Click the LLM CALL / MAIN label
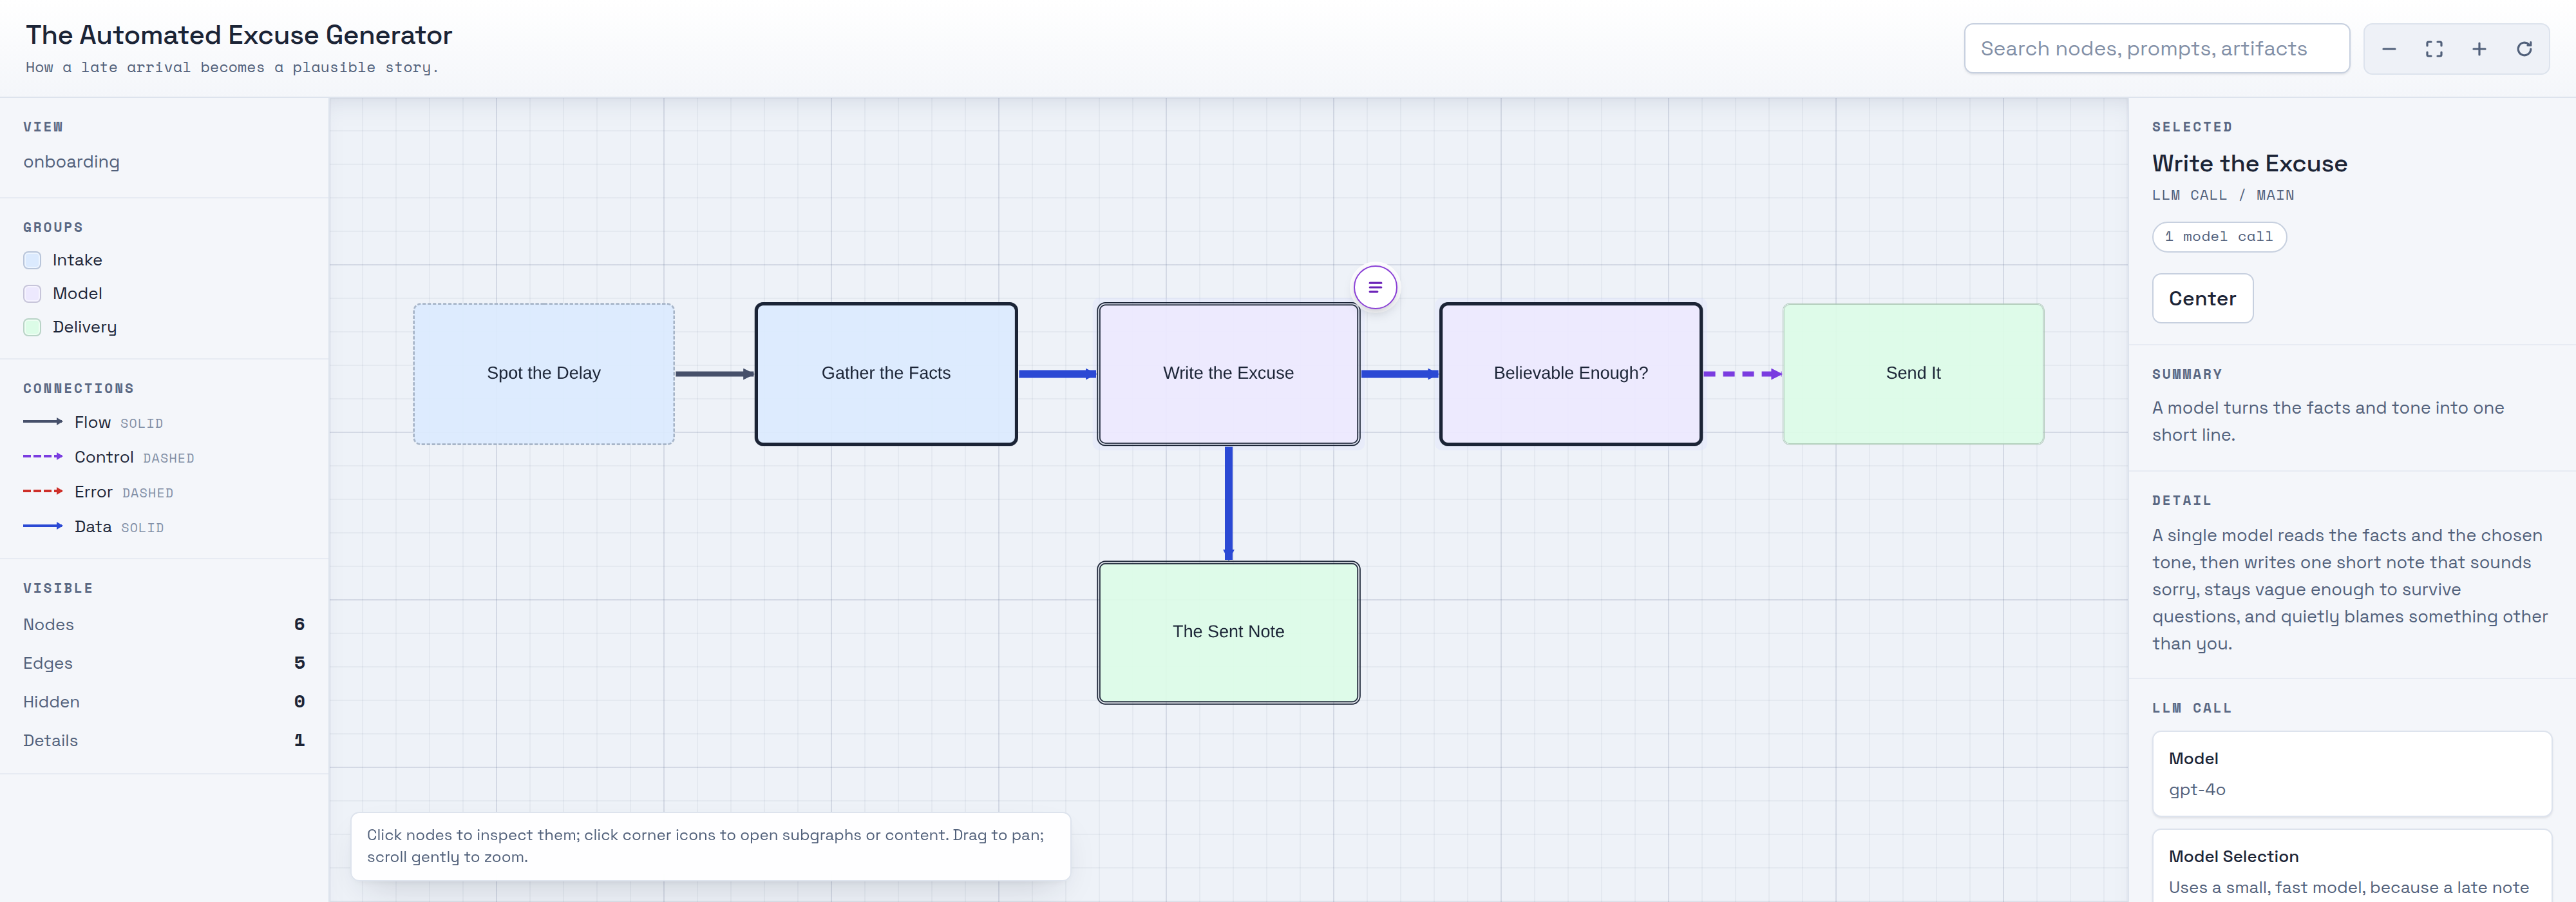 coord(2222,195)
